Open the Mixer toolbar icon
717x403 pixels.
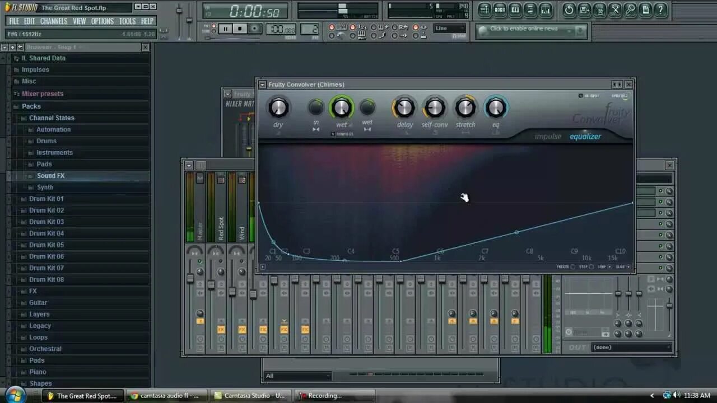tap(545, 10)
